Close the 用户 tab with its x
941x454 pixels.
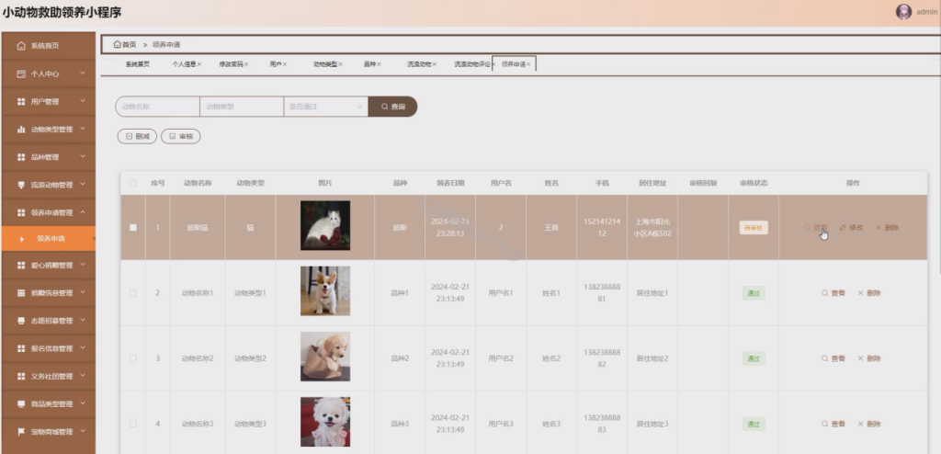pos(285,64)
